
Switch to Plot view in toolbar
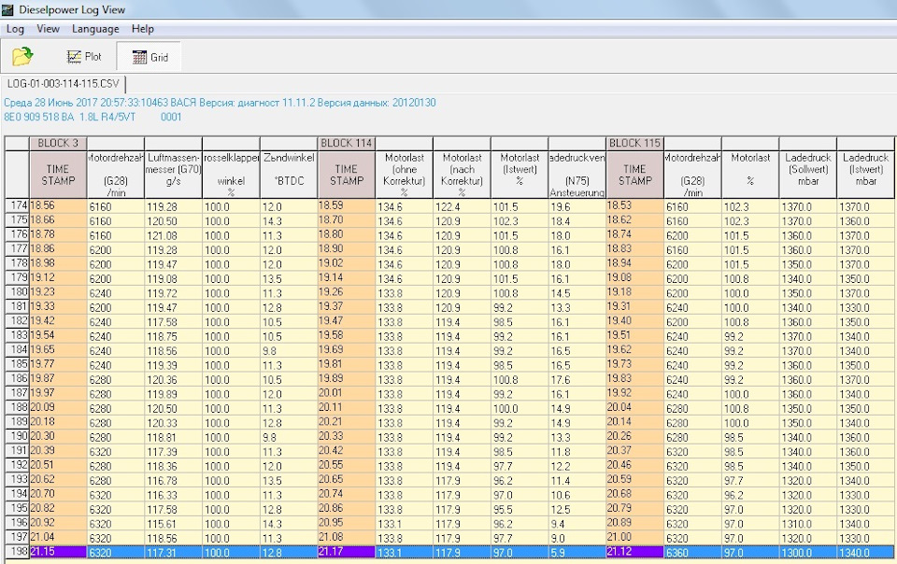(x=84, y=57)
